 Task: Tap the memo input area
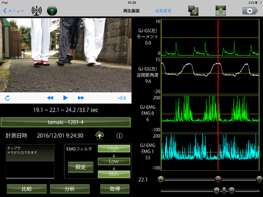(x=30, y=162)
